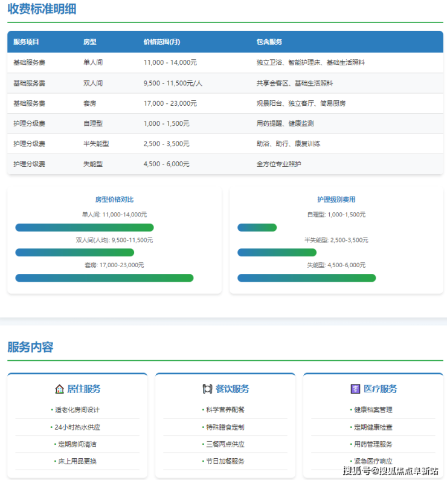Click the medical icon beside 医疗服务

click(x=355, y=389)
